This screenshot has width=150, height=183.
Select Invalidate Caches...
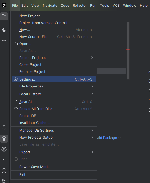click(54, 123)
